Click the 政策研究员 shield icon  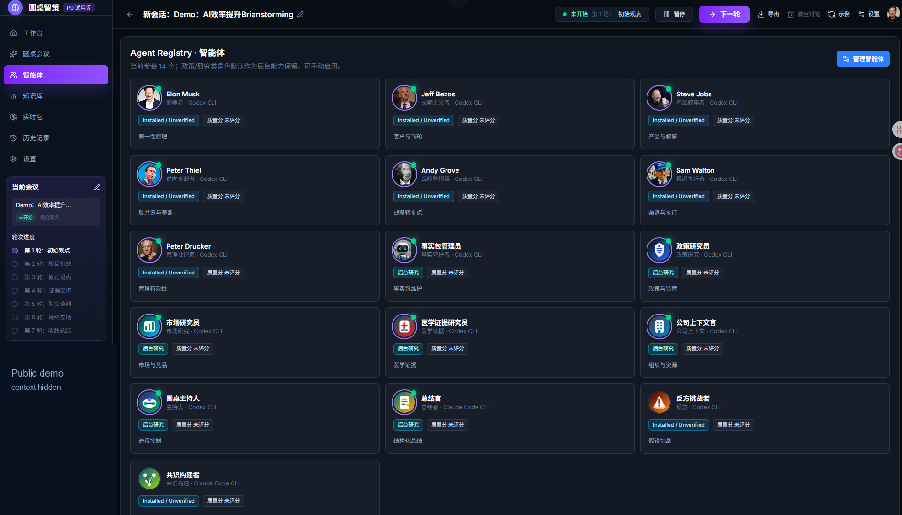point(659,250)
